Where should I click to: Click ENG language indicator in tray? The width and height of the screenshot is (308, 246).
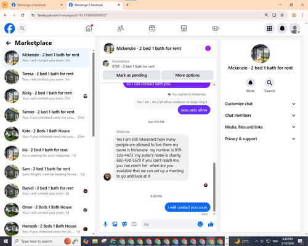[x=275, y=241]
